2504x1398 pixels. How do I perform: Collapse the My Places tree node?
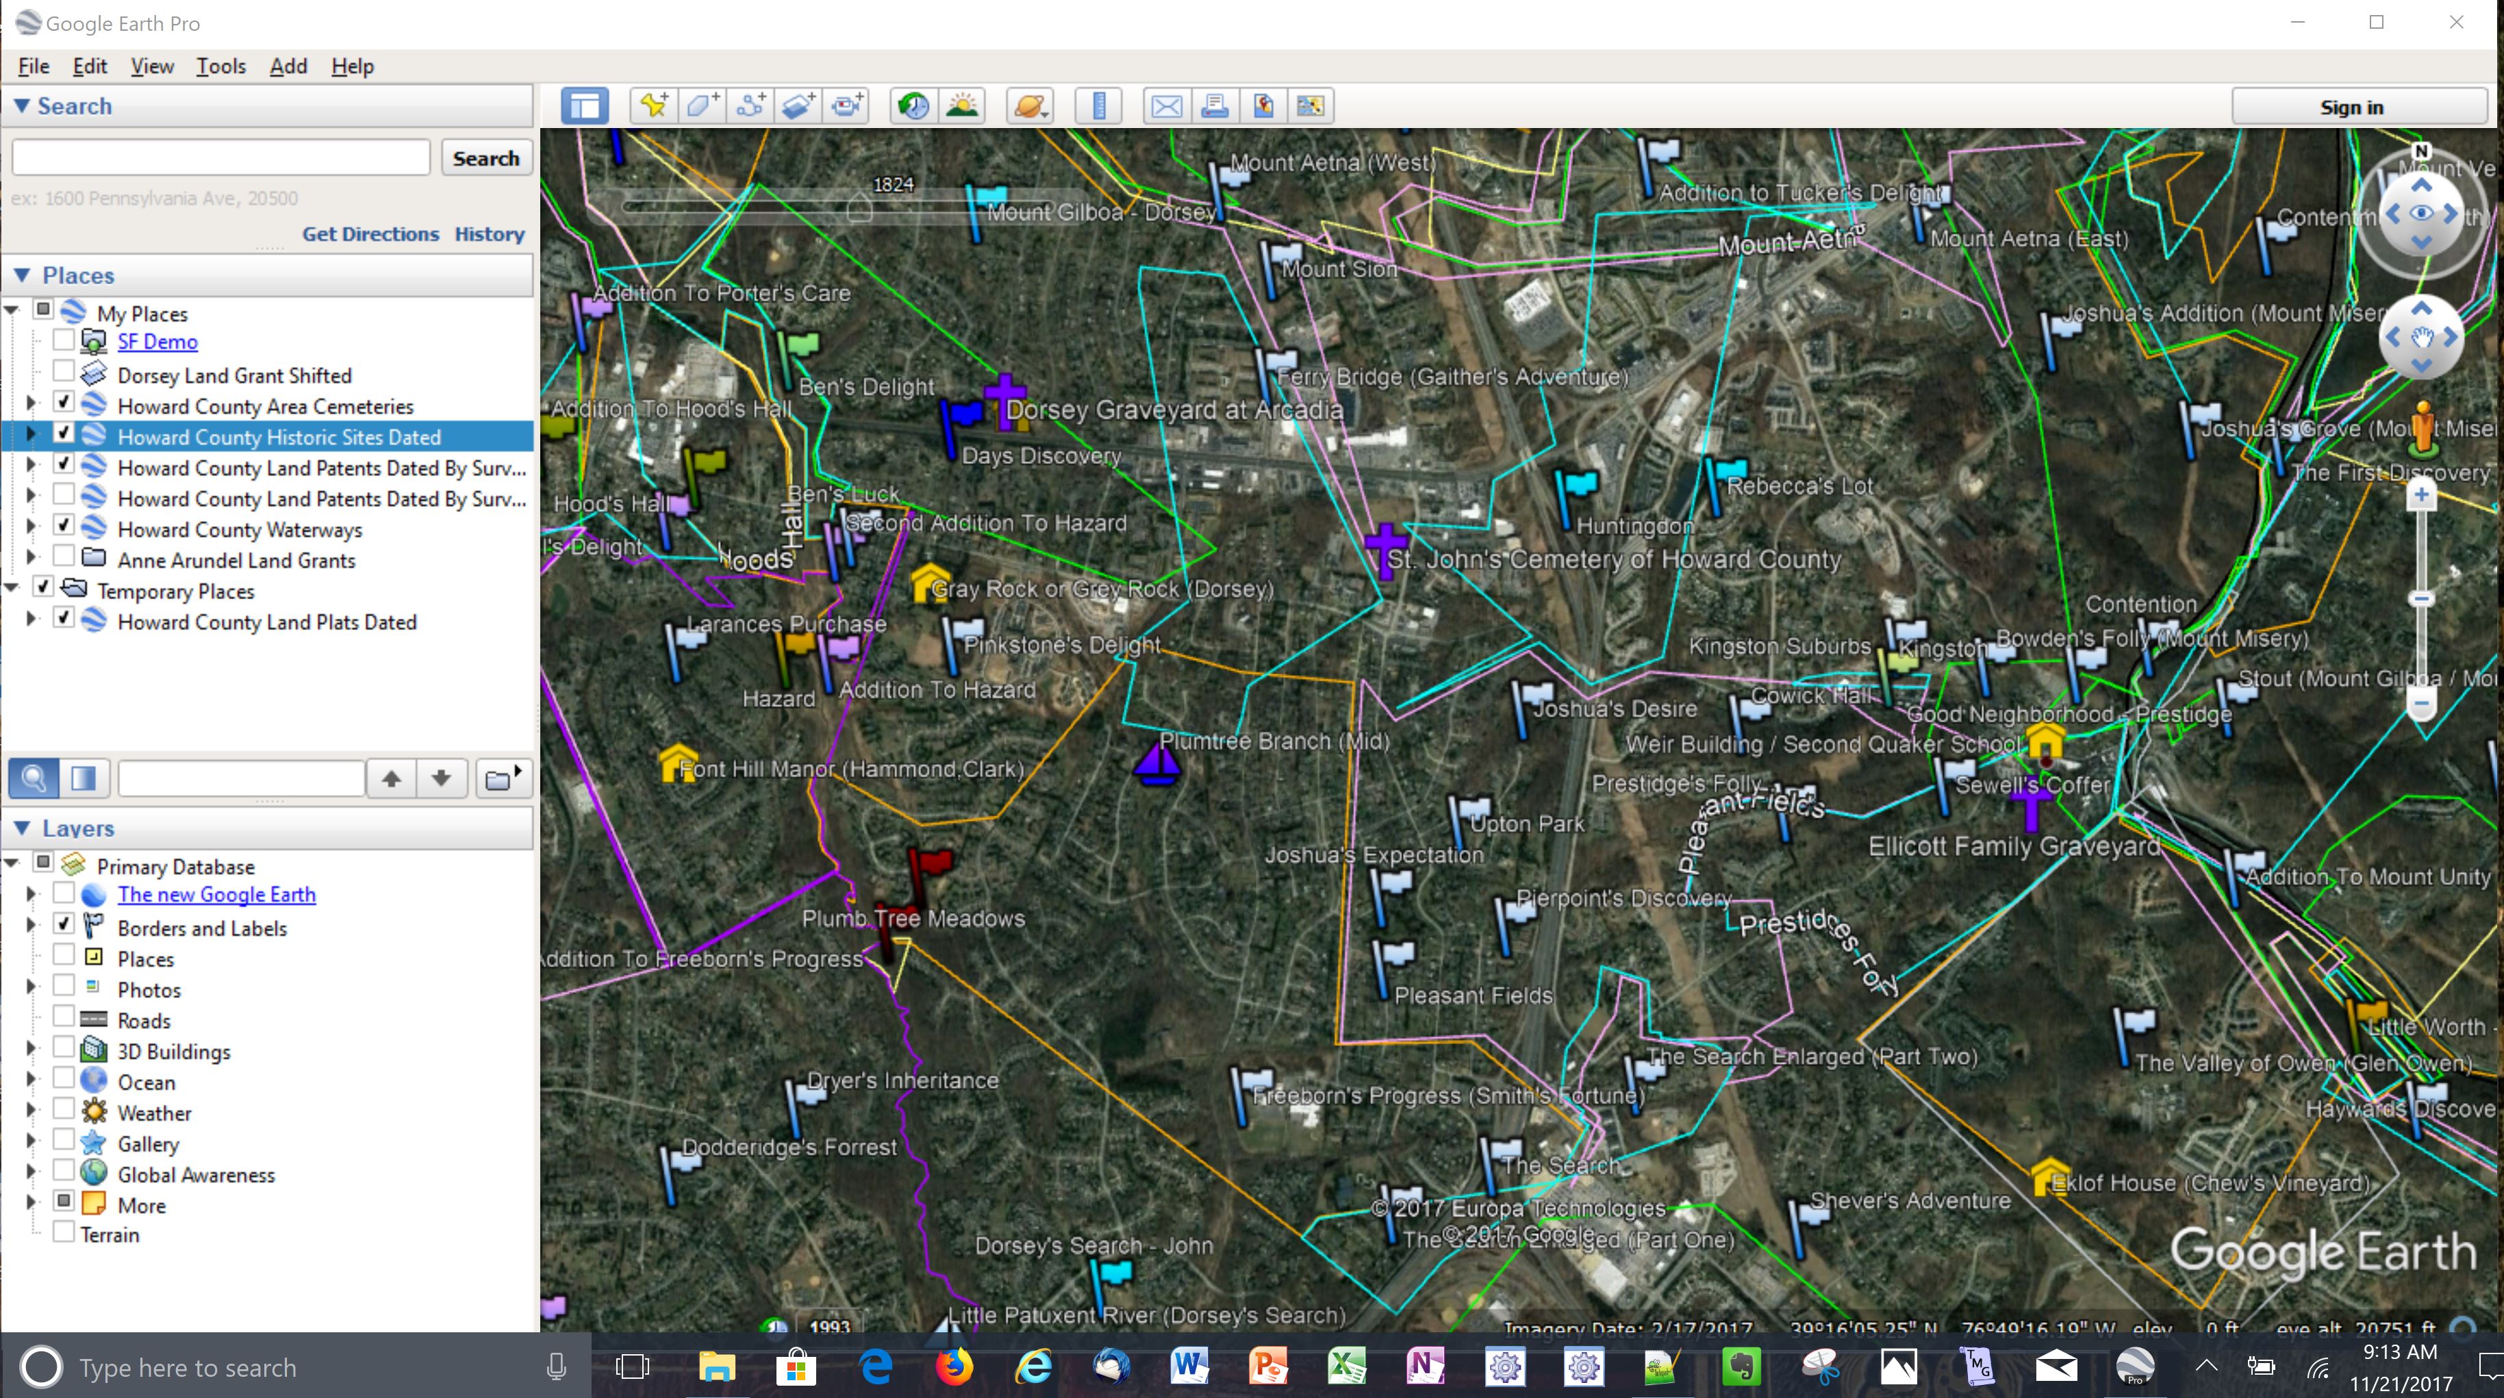click(12, 311)
